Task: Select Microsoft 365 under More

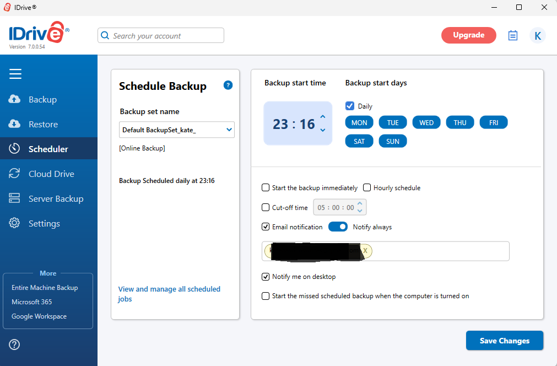Action: pos(32,302)
